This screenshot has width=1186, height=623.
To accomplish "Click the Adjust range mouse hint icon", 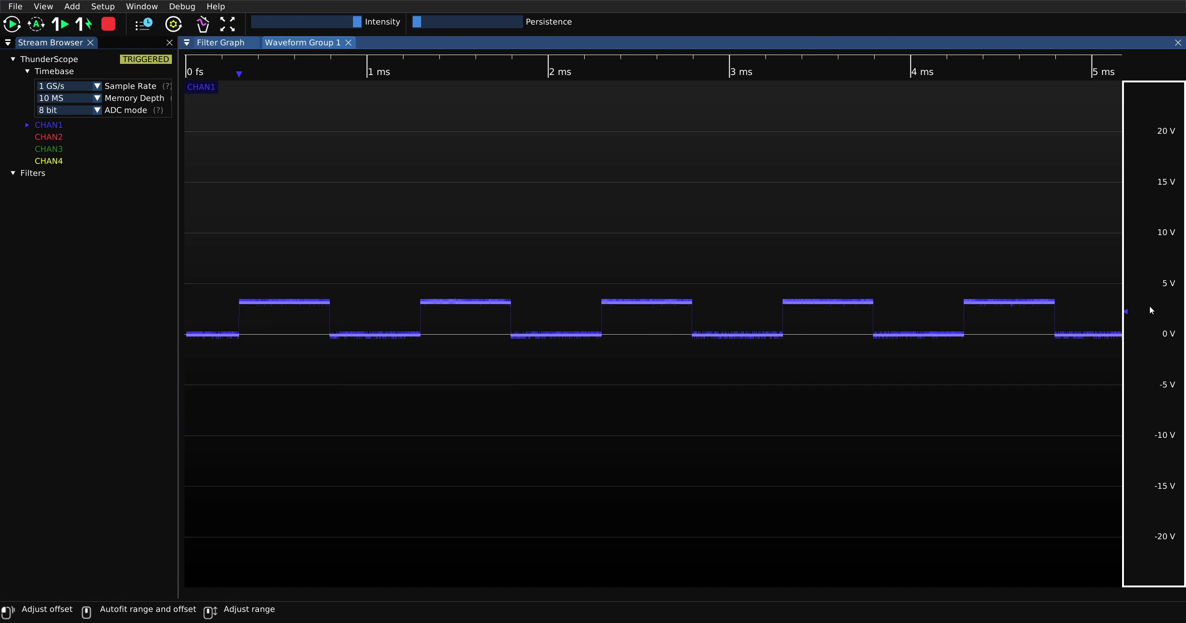I will (211, 612).
